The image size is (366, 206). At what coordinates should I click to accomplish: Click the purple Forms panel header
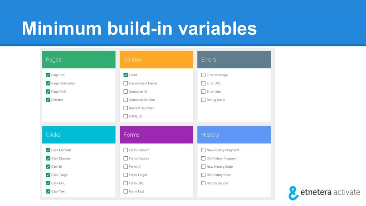(x=156, y=135)
